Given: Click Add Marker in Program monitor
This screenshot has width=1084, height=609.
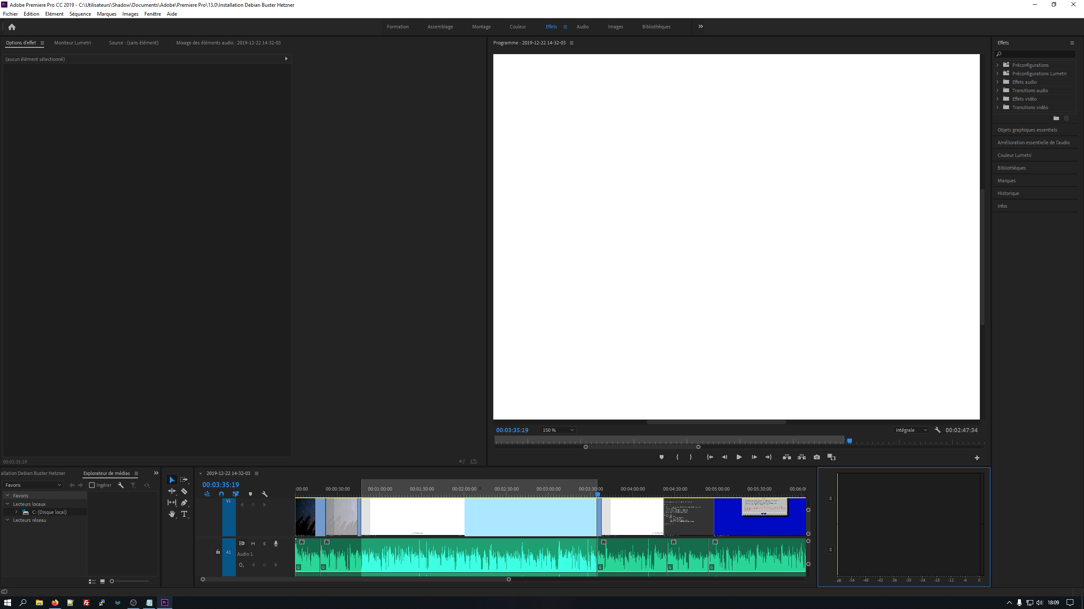Looking at the screenshot, I should (x=661, y=457).
